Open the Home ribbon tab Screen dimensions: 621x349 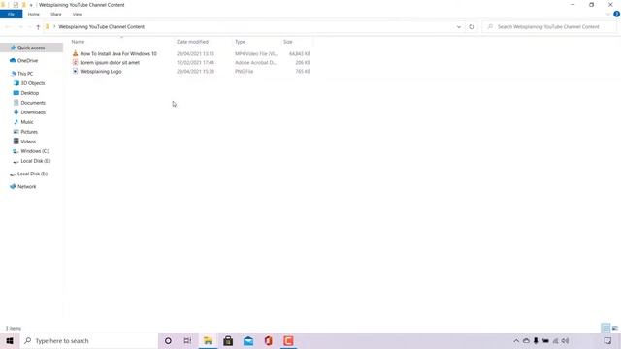(34, 14)
